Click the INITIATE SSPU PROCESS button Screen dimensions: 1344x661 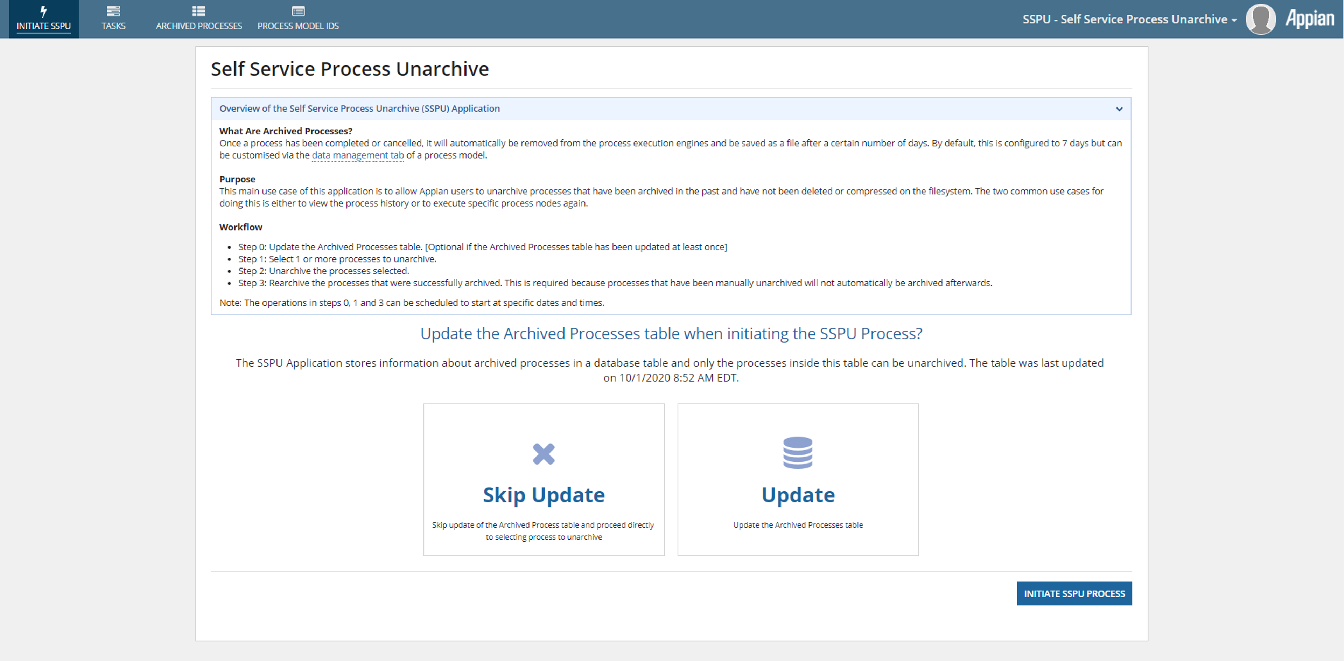[x=1074, y=593]
